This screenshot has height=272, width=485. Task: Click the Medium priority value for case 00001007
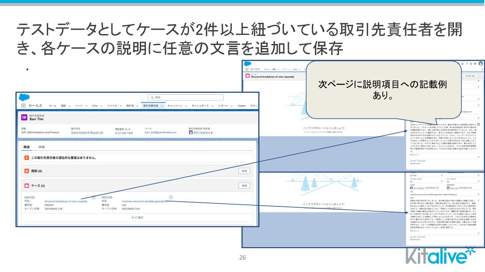[49, 205]
